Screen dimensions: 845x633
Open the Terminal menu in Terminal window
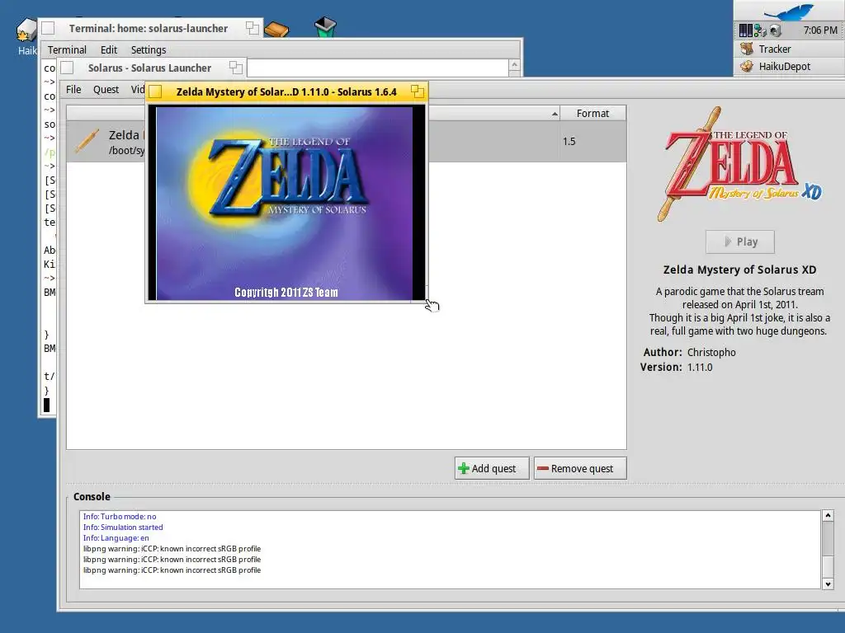67,49
